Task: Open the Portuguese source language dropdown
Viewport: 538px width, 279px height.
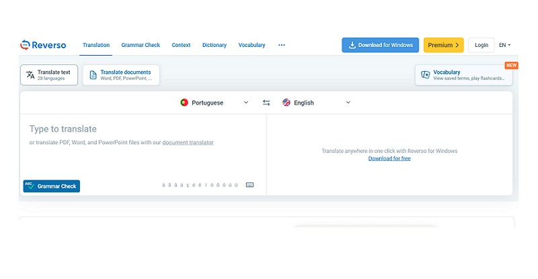Action: click(x=215, y=103)
